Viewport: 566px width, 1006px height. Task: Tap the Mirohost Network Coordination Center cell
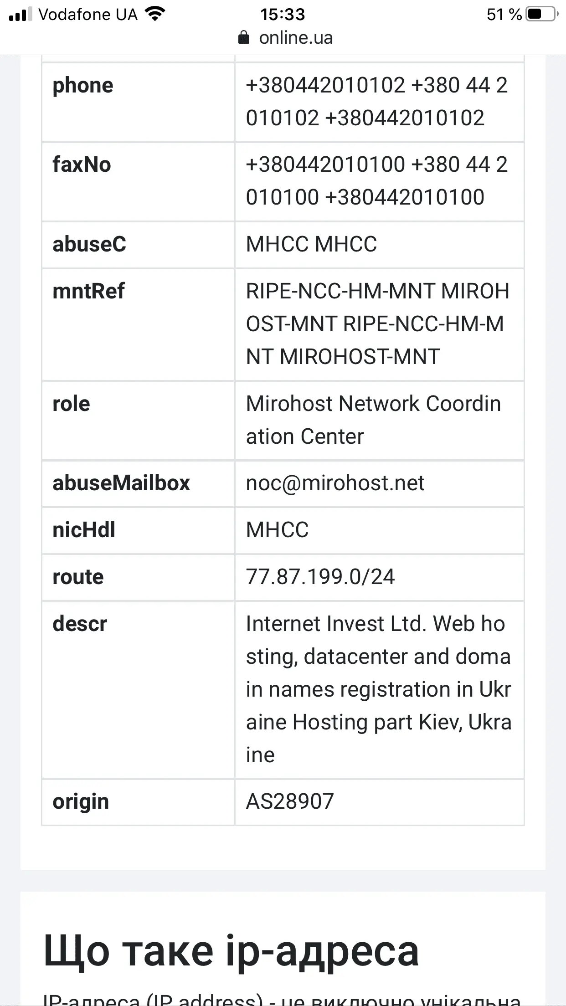(374, 420)
